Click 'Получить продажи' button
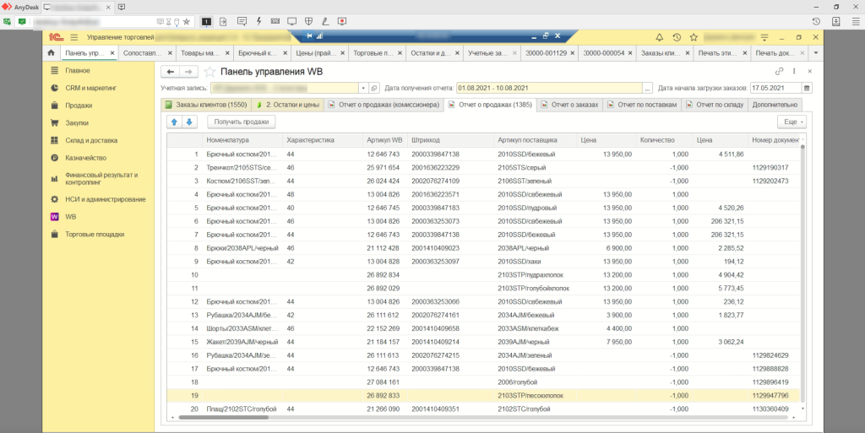The image size is (865, 433). (242, 122)
